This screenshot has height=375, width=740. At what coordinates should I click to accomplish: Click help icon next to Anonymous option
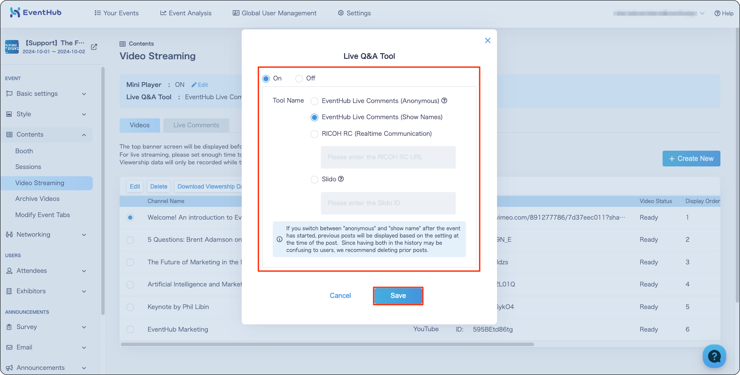[x=444, y=100]
